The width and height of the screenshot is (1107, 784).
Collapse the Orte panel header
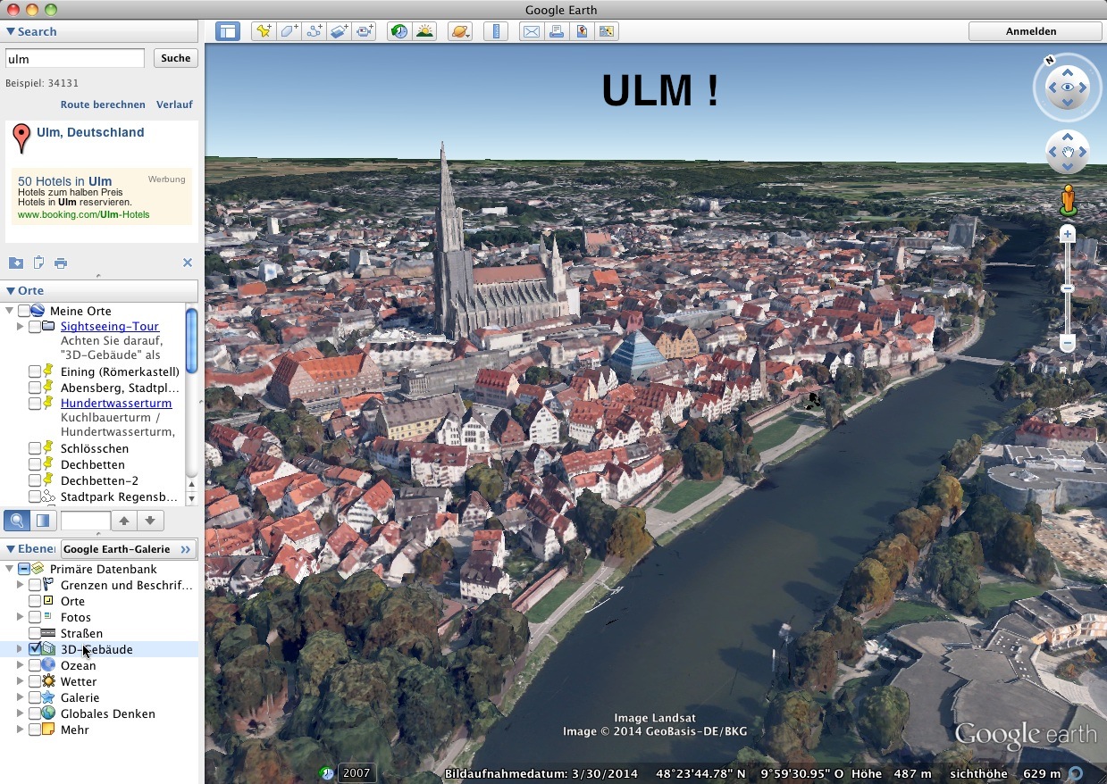11,291
